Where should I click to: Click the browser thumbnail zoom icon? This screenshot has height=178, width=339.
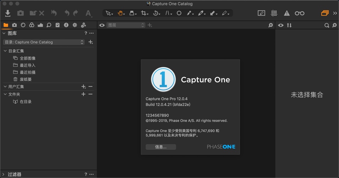(x=334, y=25)
